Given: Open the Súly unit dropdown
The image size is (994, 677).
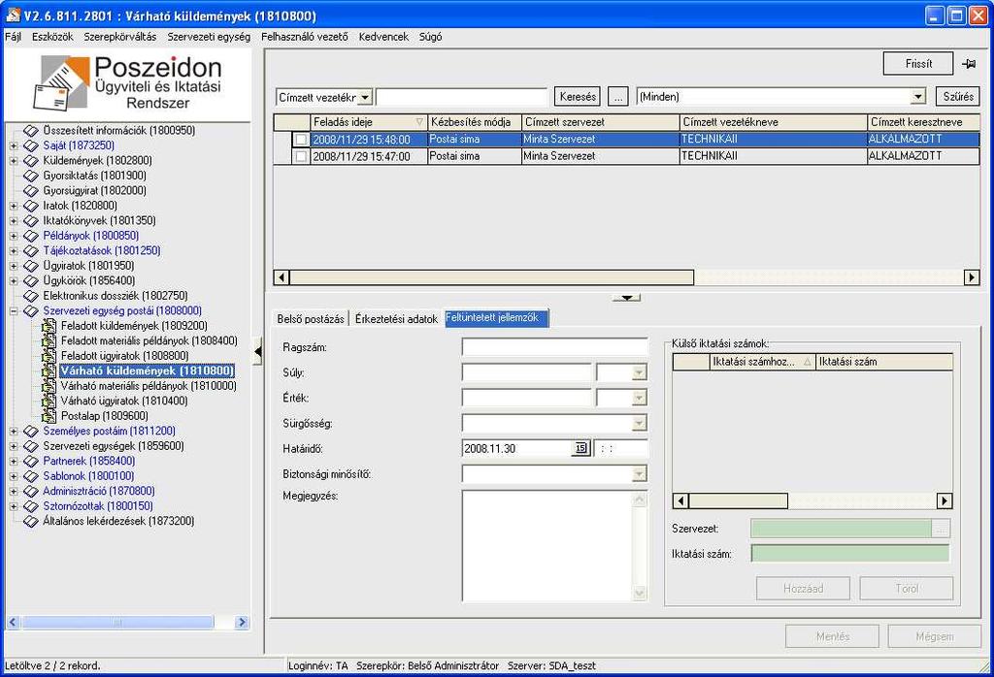Looking at the screenshot, I should [639, 372].
